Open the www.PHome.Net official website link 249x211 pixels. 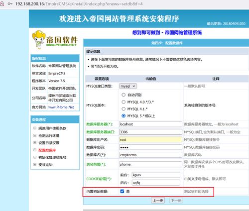[x=61, y=107]
